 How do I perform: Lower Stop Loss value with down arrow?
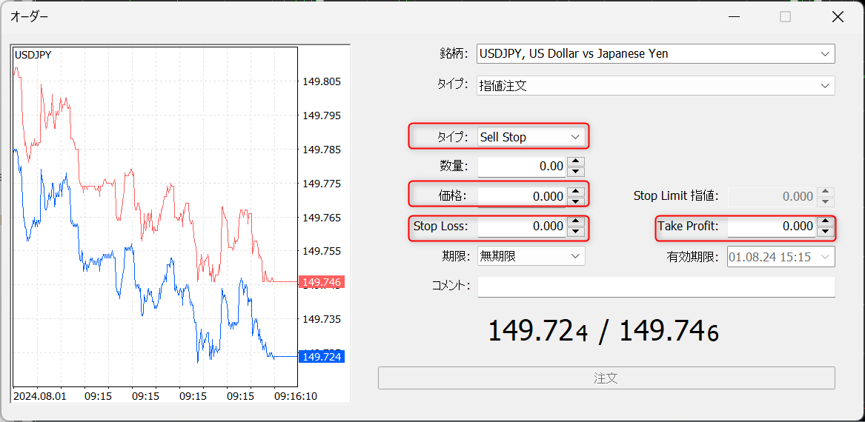[x=576, y=231]
